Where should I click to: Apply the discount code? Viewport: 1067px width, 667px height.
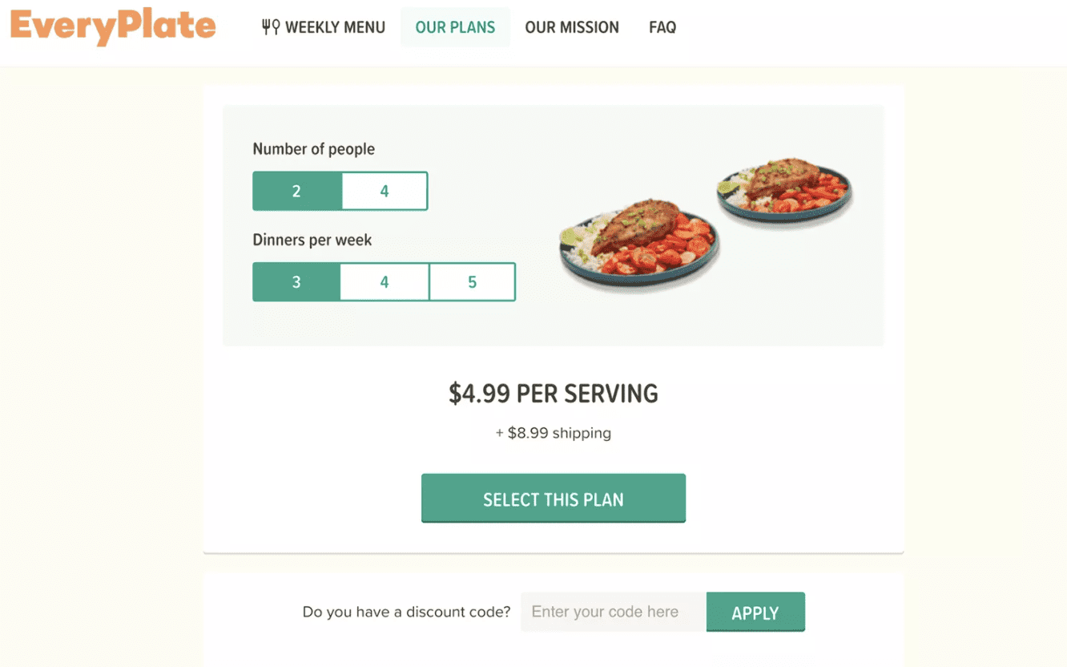pyautogui.click(x=755, y=612)
